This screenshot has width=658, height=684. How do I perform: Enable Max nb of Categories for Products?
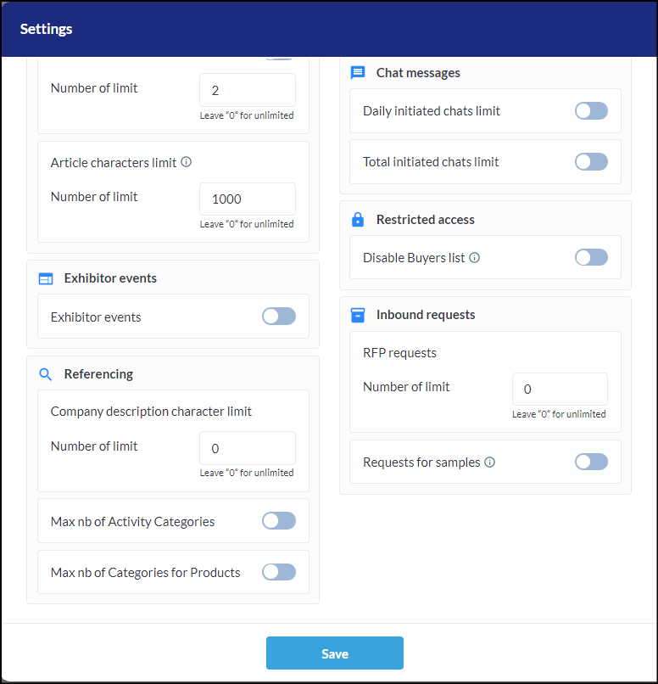pos(278,572)
